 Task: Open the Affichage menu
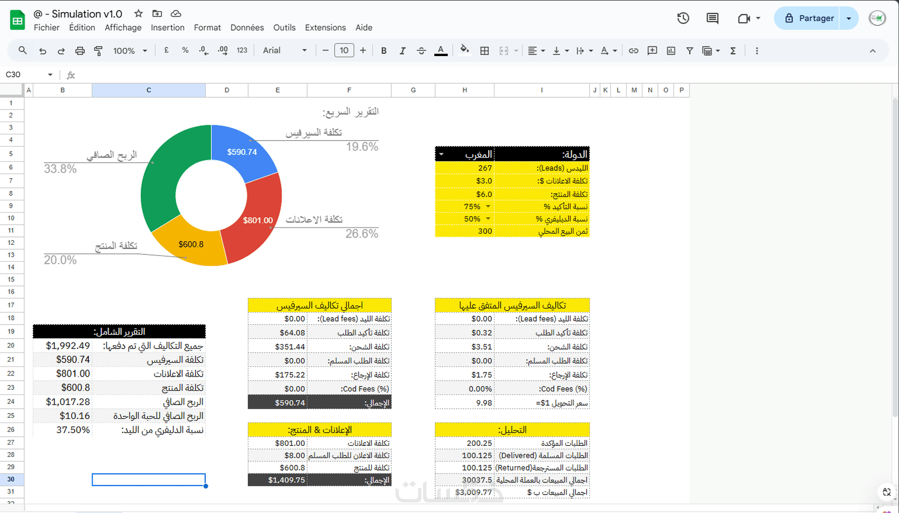coord(123,28)
